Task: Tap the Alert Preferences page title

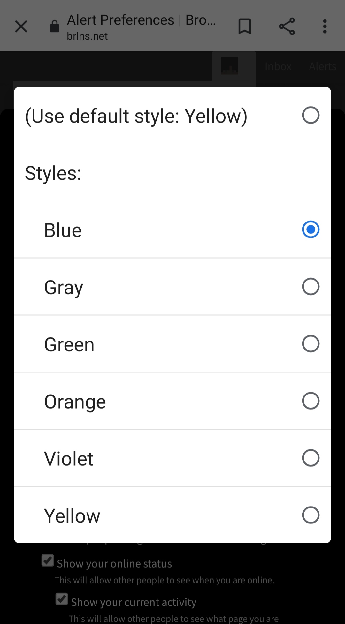Action: pos(142,20)
